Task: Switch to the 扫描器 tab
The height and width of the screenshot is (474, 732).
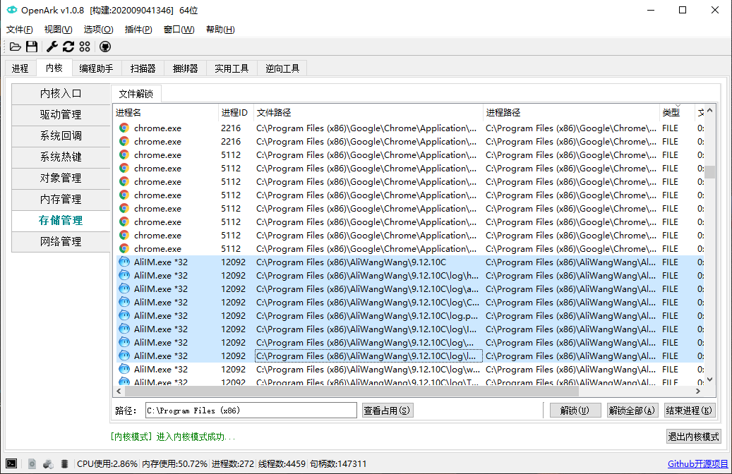Action: click(x=143, y=68)
